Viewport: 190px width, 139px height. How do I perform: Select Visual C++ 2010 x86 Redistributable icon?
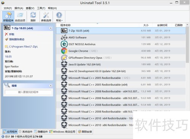click(64, 125)
